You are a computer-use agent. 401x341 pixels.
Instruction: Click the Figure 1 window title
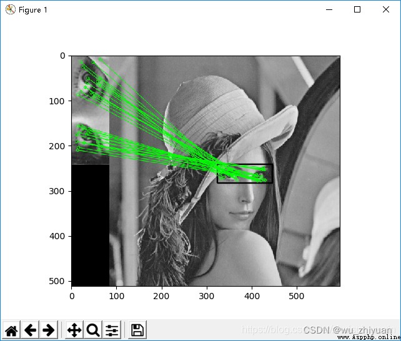click(32, 10)
